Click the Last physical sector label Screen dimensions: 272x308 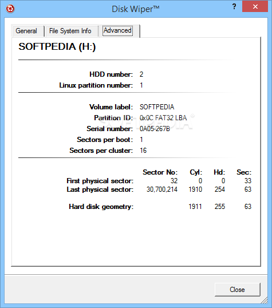(100, 189)
